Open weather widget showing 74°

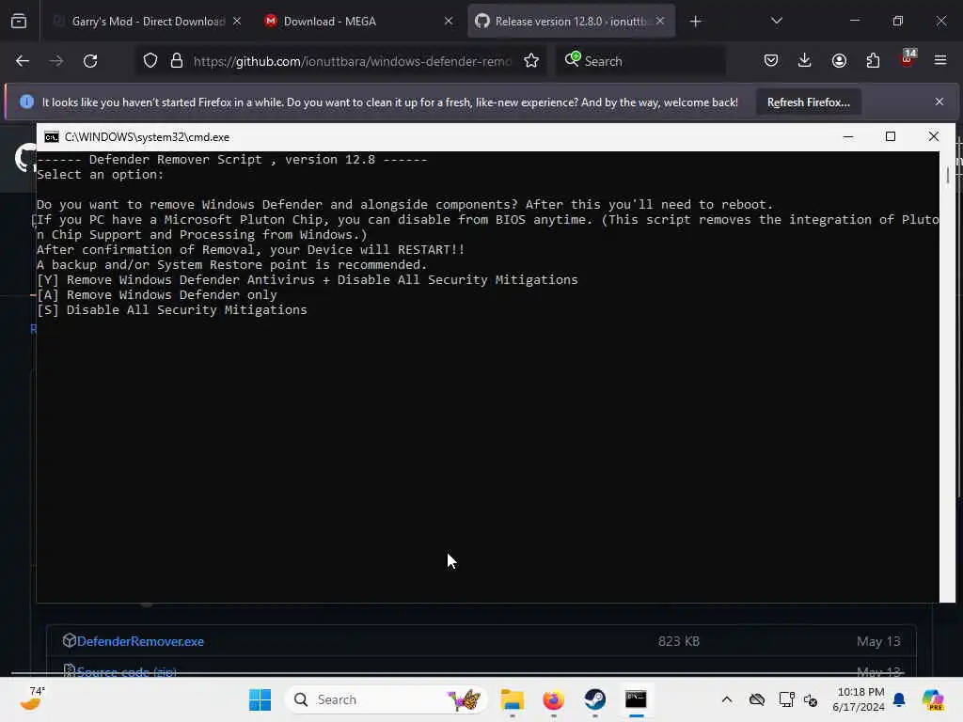point(33,699)
